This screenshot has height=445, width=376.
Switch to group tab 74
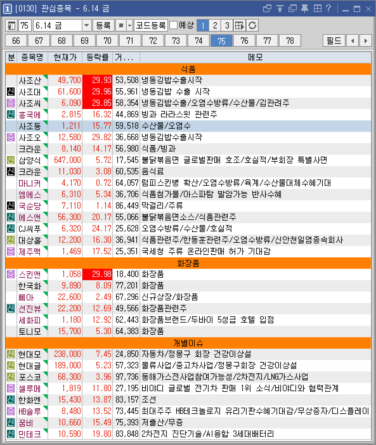pyautogui.click(x=199, y=41)
